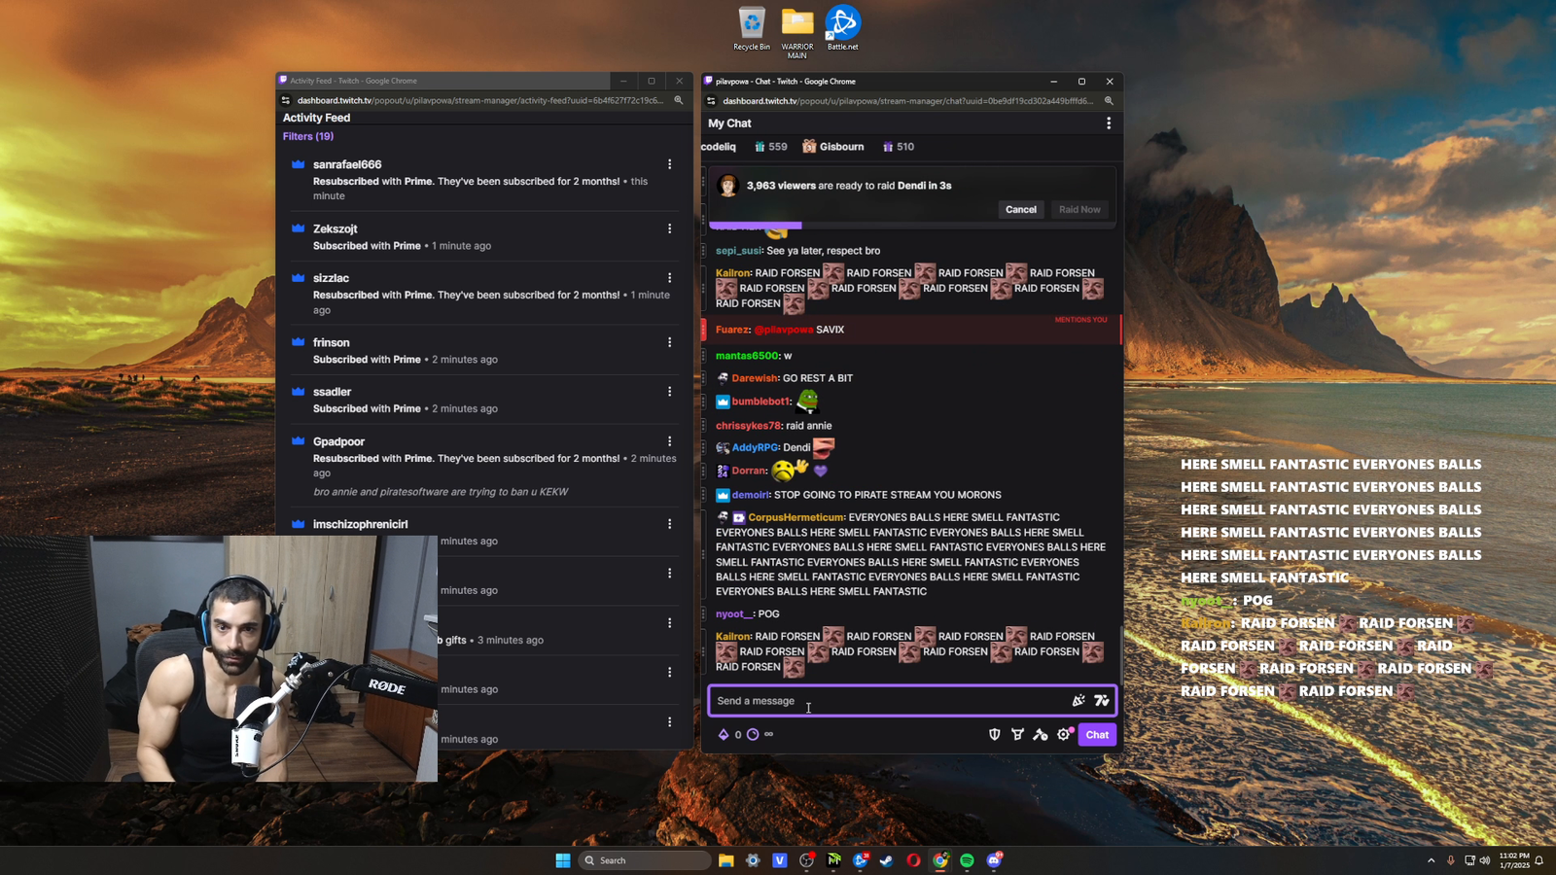This screenshot has width=1556, height=875.
Task: Click demoiri username in chat
Action: tap(751, 495)
